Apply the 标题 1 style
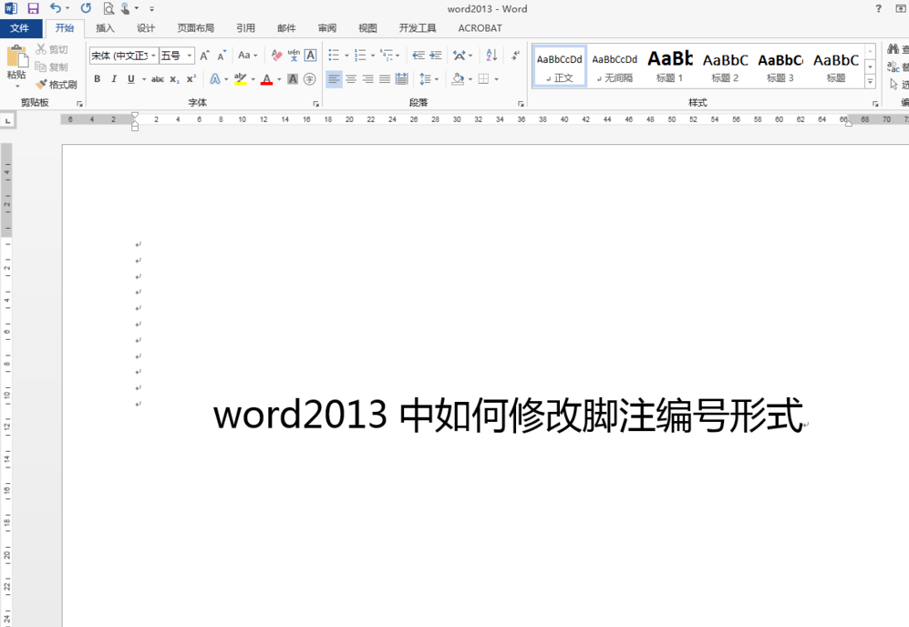 (669, 67)
